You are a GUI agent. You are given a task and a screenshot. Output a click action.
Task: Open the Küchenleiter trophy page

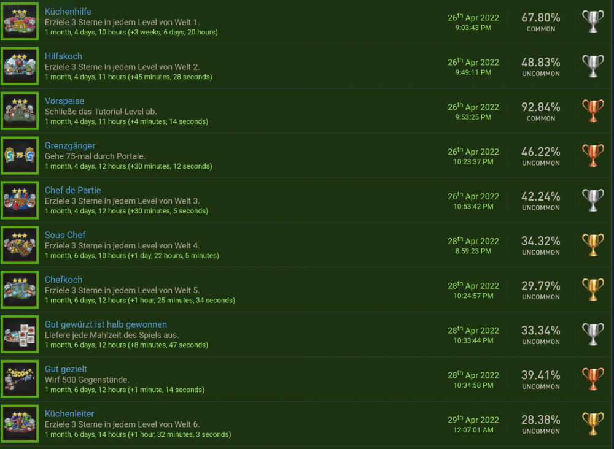point(69,414)
